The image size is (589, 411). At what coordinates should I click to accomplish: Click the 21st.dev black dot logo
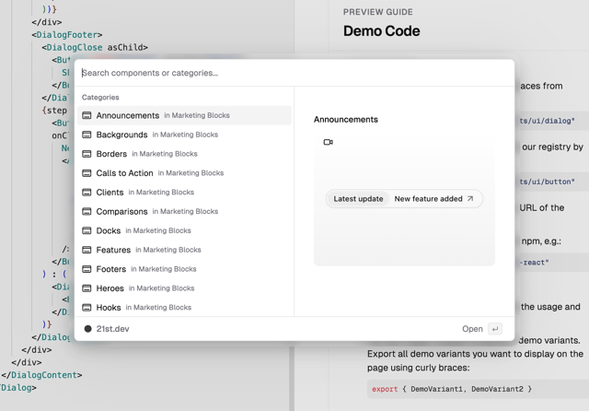click(88, 329)
